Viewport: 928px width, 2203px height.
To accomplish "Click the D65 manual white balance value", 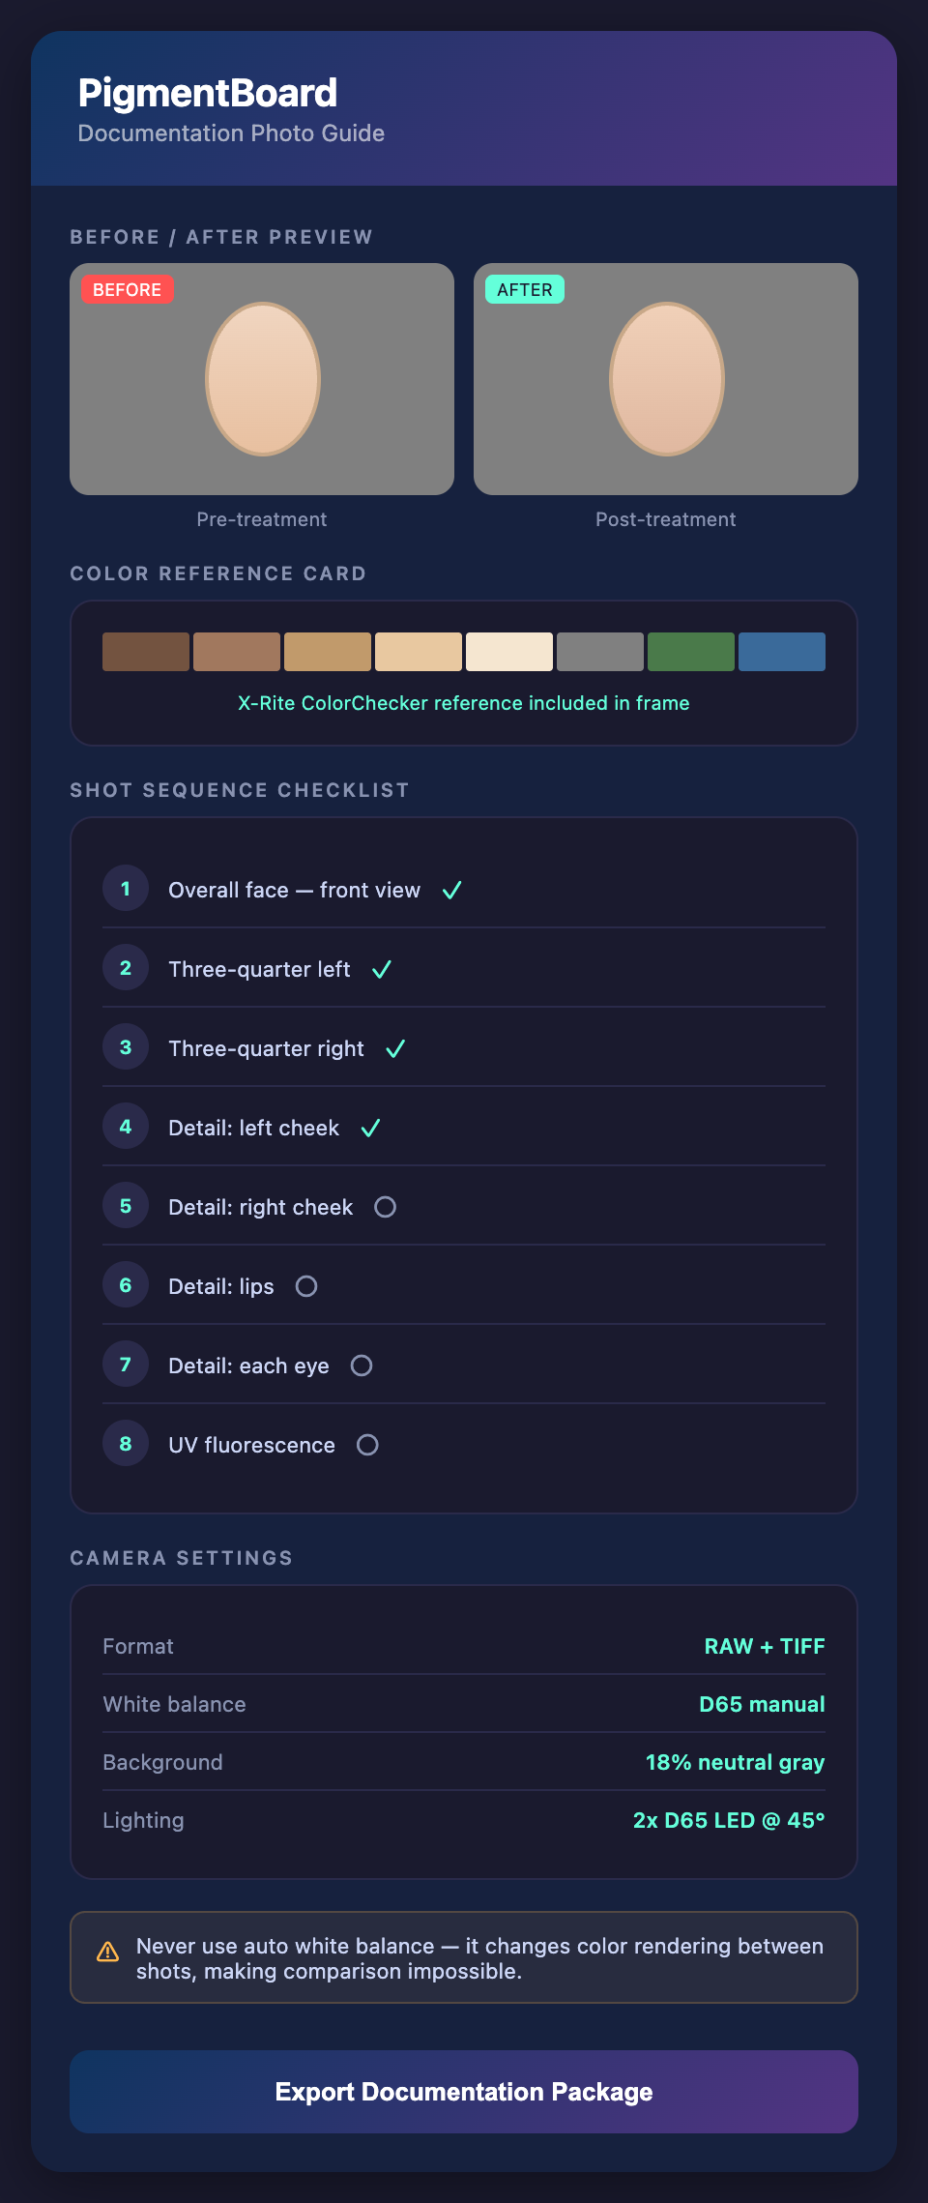I will pos(762,1704).
